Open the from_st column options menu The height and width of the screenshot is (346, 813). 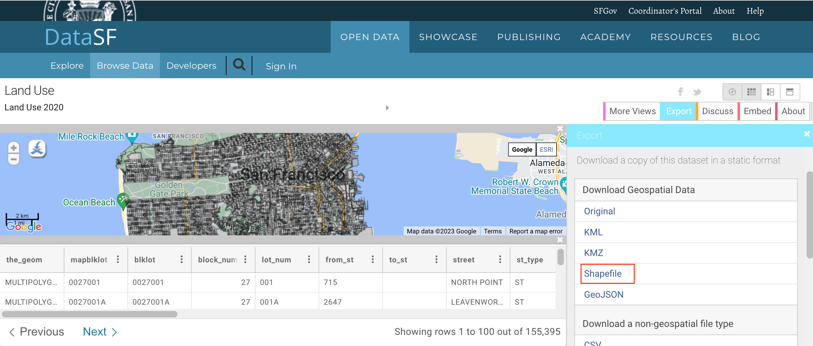point(372,259)
